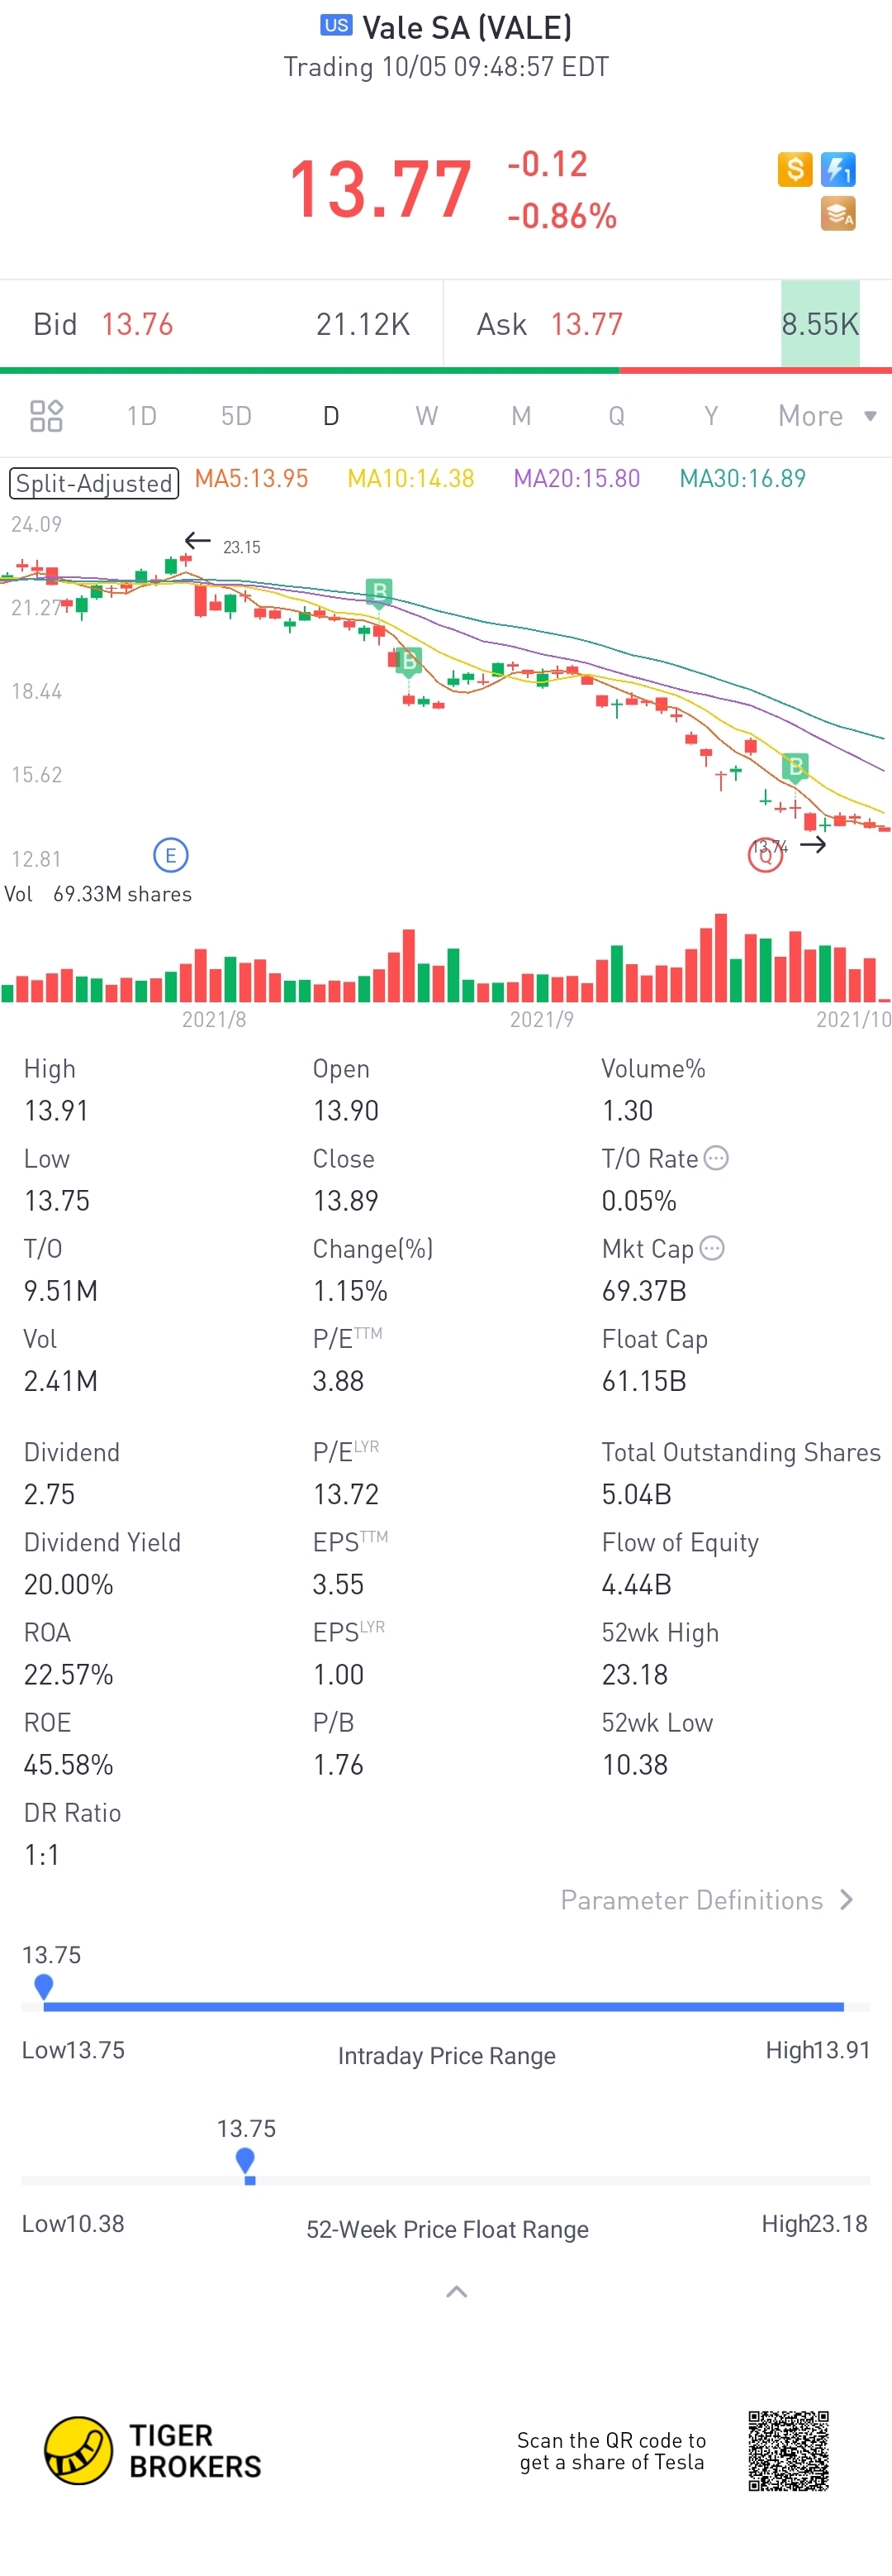Tap the 52wk High 23.18 value
892x2576 pixels.
(634, 1674)
